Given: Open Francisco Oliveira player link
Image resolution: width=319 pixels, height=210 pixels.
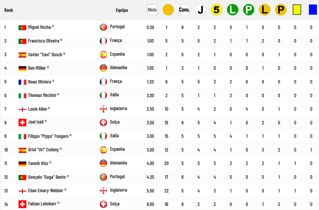Looking at the screenshot, I should coord(44,41).
